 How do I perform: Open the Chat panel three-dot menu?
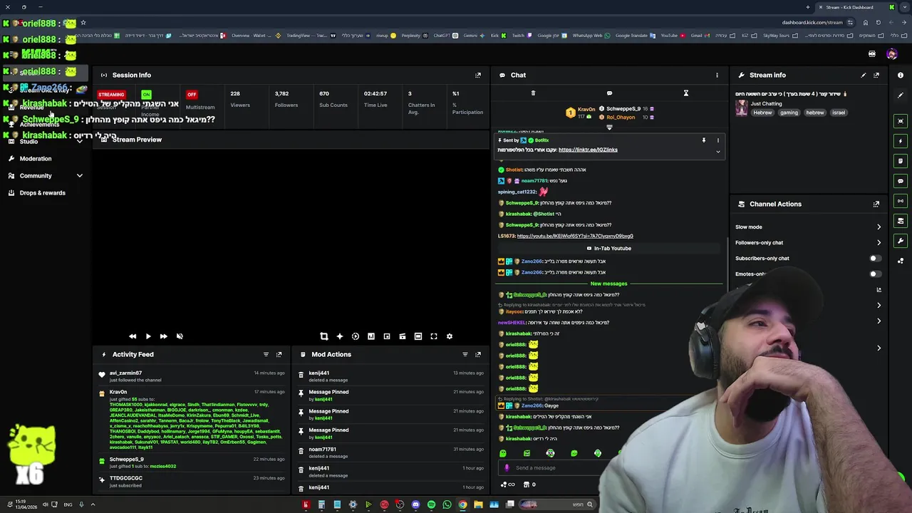(x=717, y=75)
